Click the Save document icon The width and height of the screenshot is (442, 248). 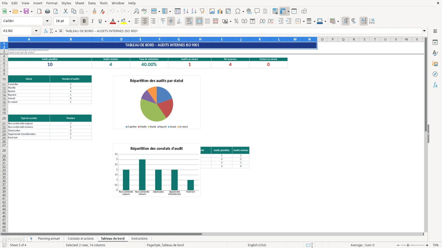[x=26, y=11]
